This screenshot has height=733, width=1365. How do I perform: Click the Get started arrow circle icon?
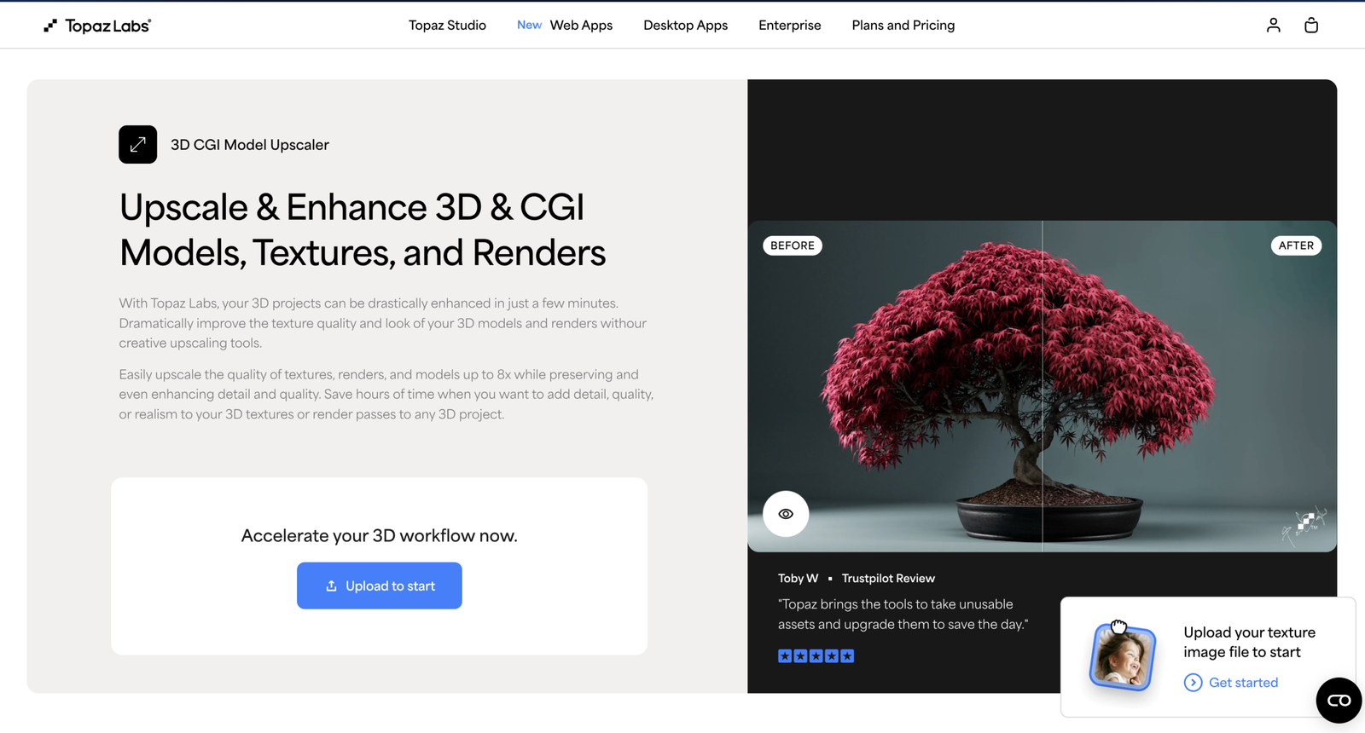1194,683
